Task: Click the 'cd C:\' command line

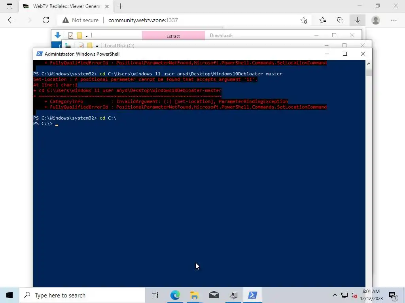Action: [75, 118]
